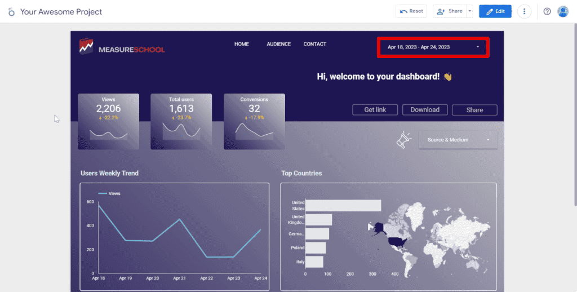Click the Italy bar in Top Countries
This screenshot has height=292, width=577.
click(x=314, y=262)
